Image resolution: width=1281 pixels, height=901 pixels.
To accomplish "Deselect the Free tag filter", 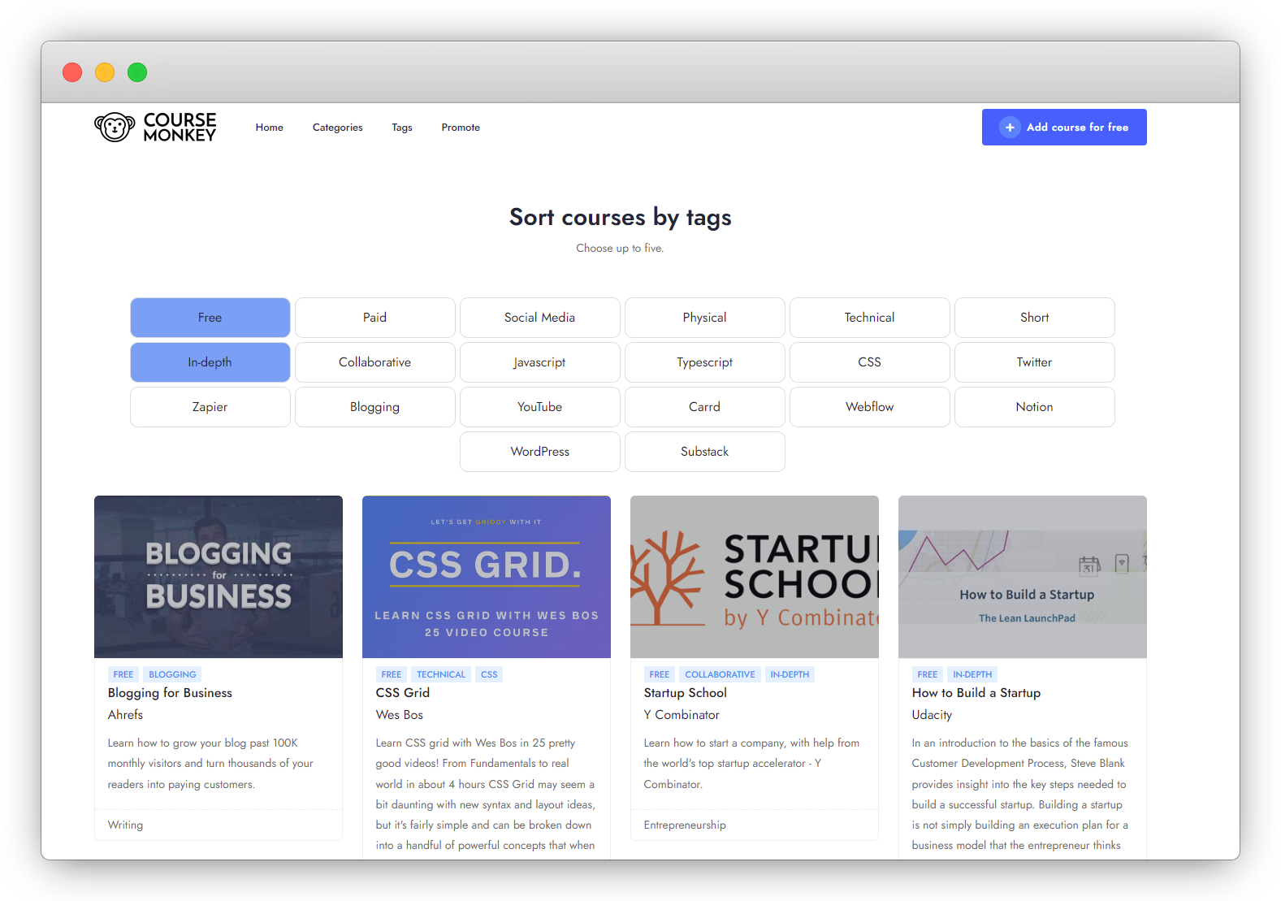I will [210, 318].
